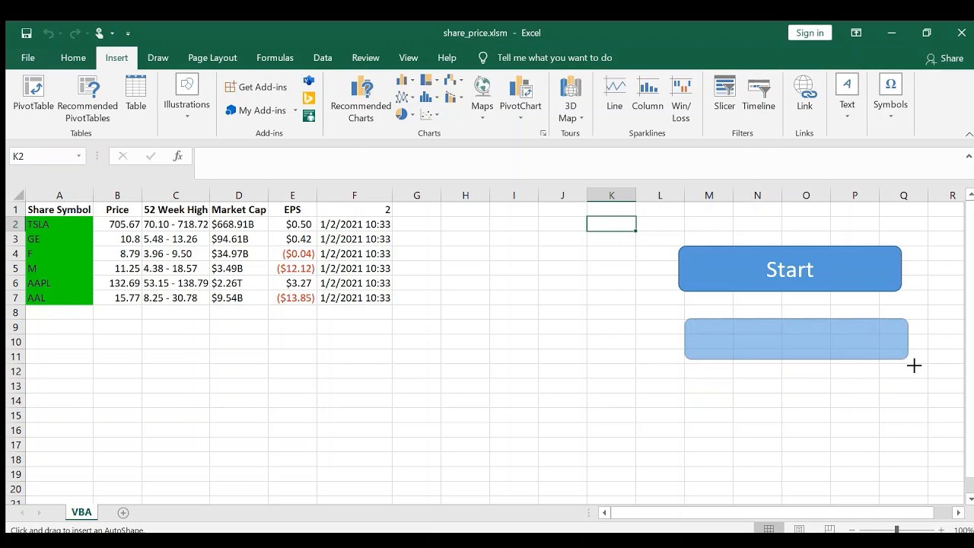Click Get Add-ins
974x548 pixels.
(256, 87)
